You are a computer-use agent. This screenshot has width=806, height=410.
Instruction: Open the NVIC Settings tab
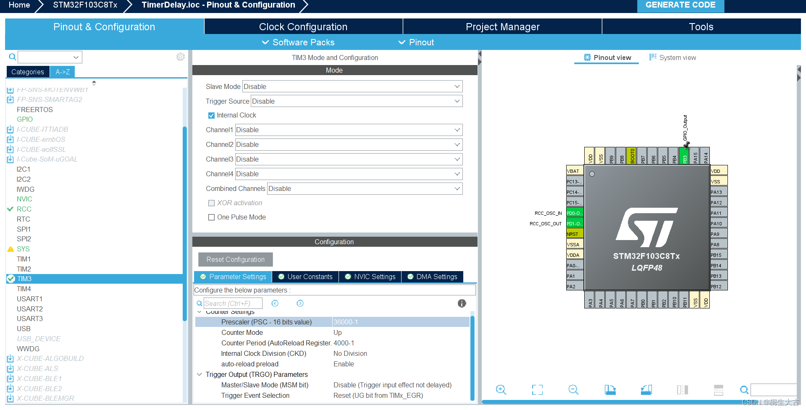tap(370, 277)
